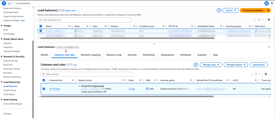Sort listeners by Security policy arrow

click(191, 80)
